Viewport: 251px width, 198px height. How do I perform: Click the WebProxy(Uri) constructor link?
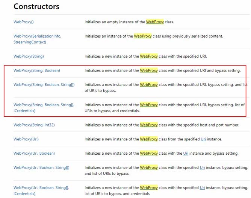[26, 139]
